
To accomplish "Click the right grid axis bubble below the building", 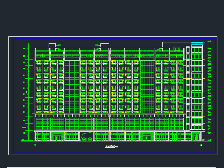I will (x=201, y=145).
